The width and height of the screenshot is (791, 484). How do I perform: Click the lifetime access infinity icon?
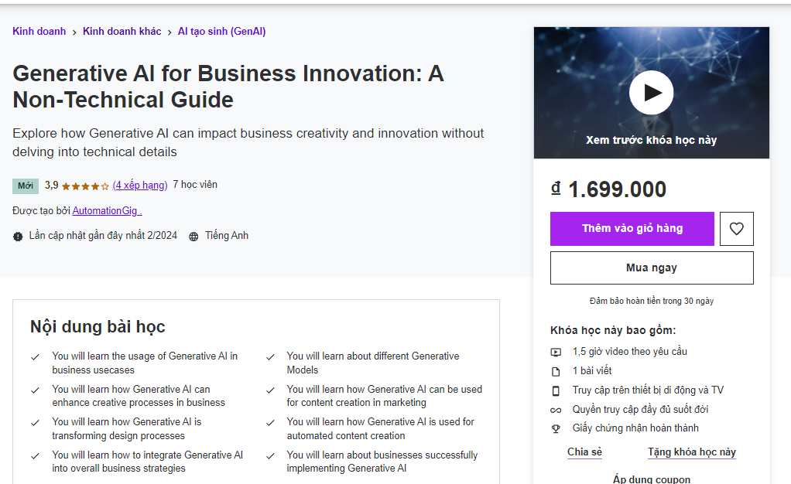(556, 410)
